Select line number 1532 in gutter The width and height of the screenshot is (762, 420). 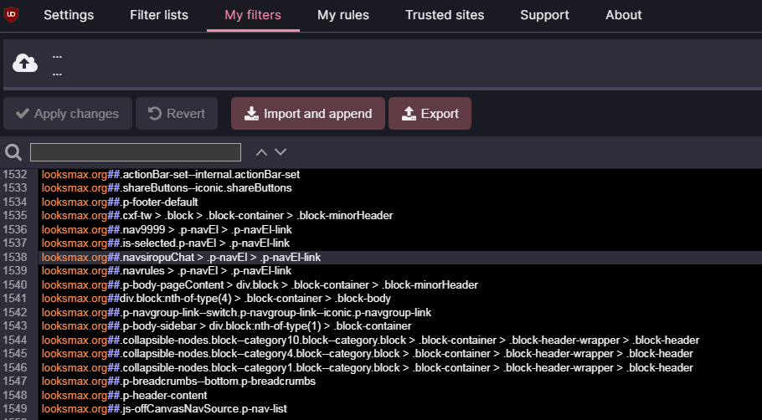click(14, 174)
